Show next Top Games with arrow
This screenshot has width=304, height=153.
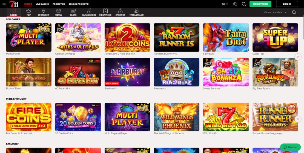point(298,57)
